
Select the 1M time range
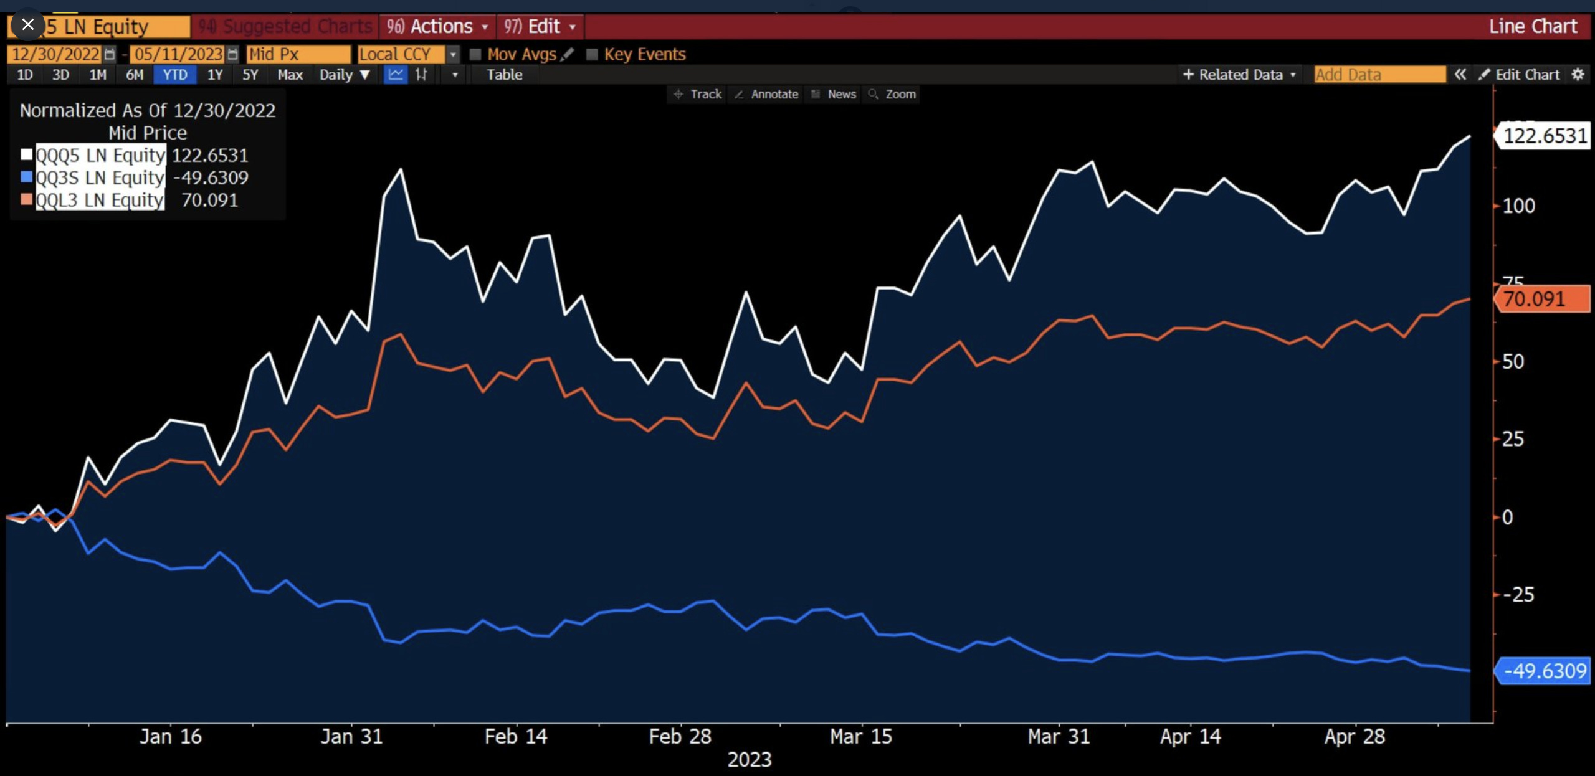click(98, 75)
